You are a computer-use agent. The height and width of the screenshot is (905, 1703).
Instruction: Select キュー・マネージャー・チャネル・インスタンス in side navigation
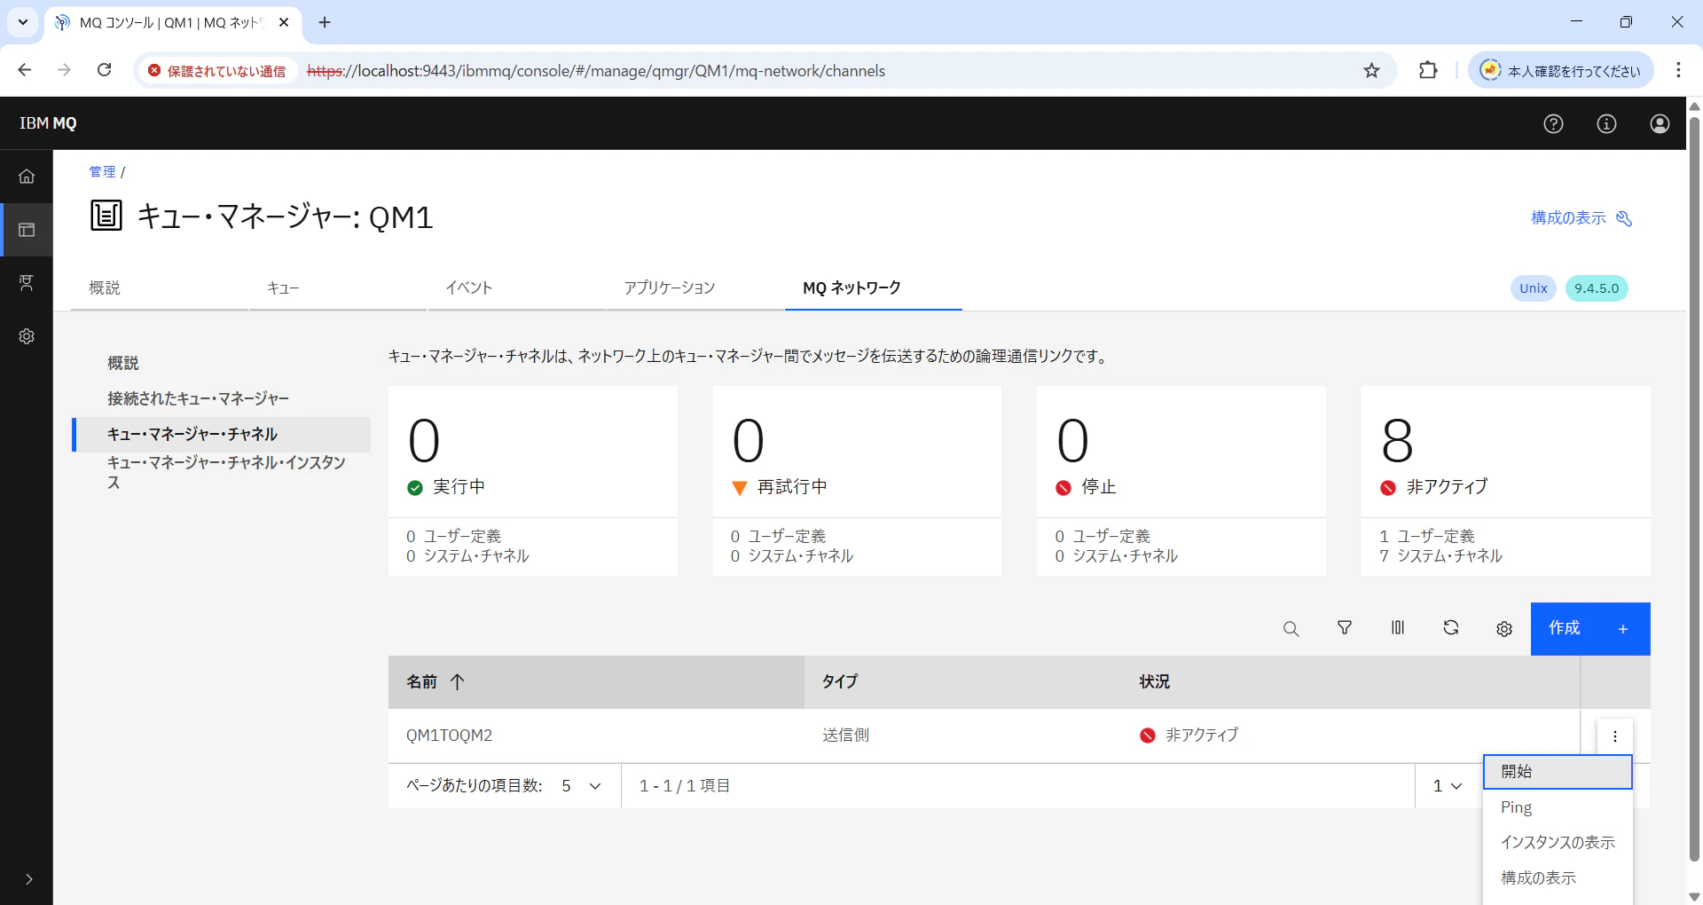tap(222, 473)
